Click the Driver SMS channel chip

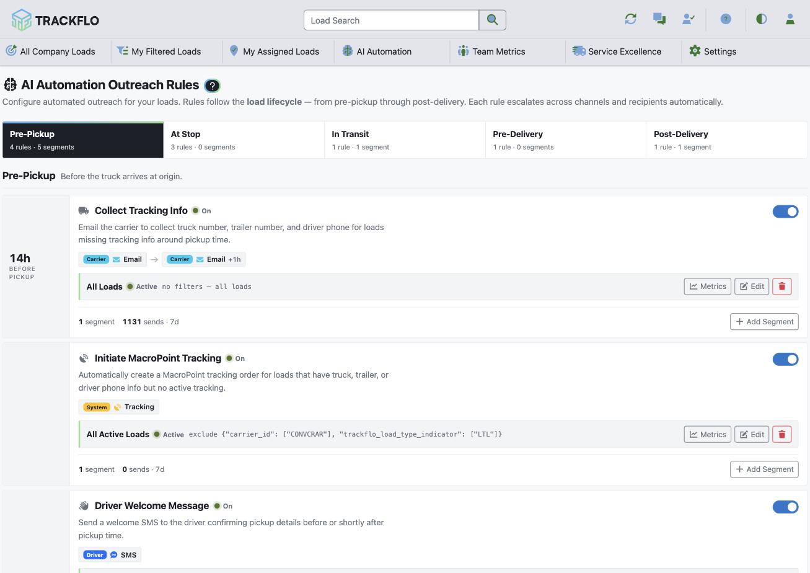[x=110, y=554]
